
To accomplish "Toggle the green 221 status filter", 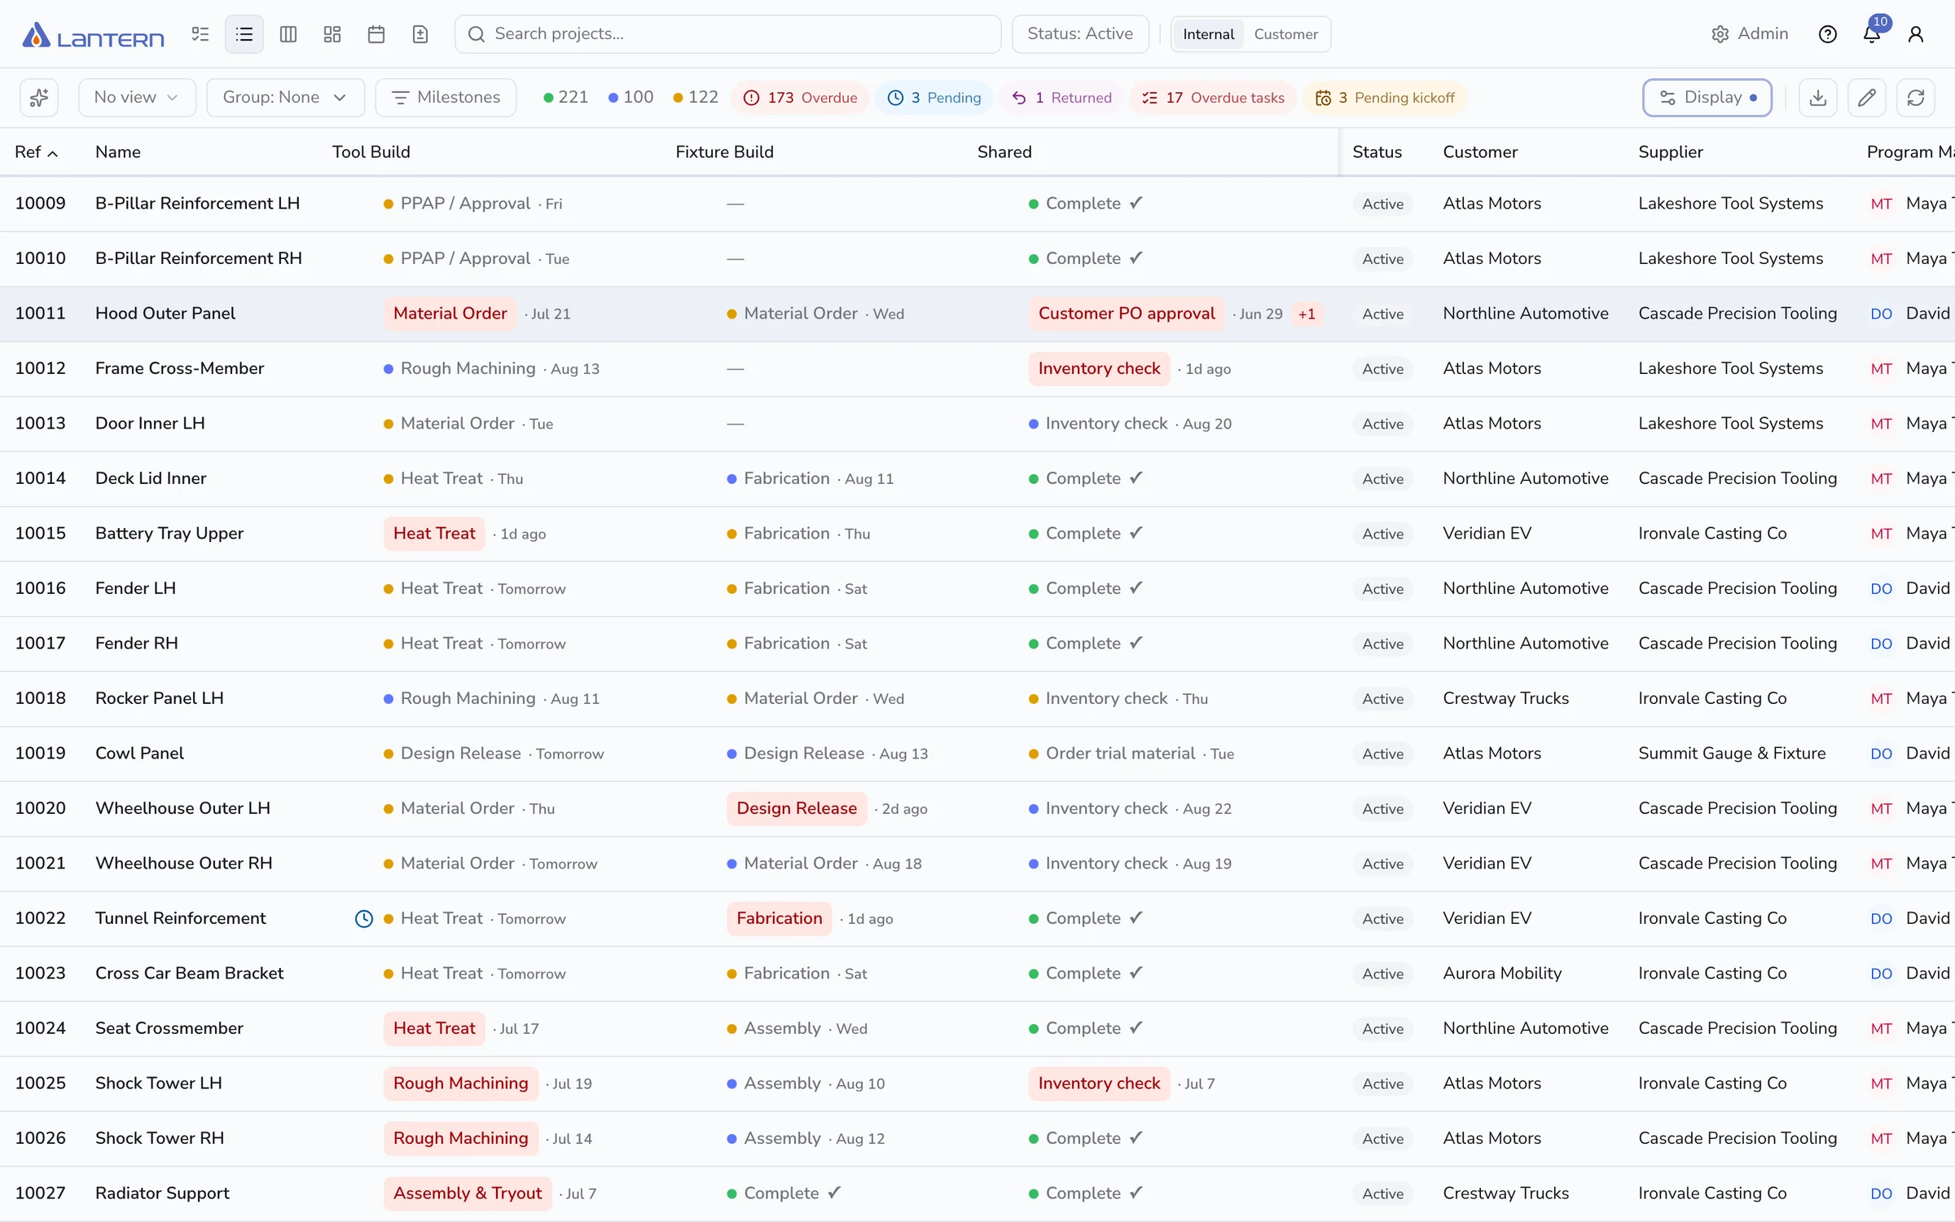I will click(x=565, y=98).
